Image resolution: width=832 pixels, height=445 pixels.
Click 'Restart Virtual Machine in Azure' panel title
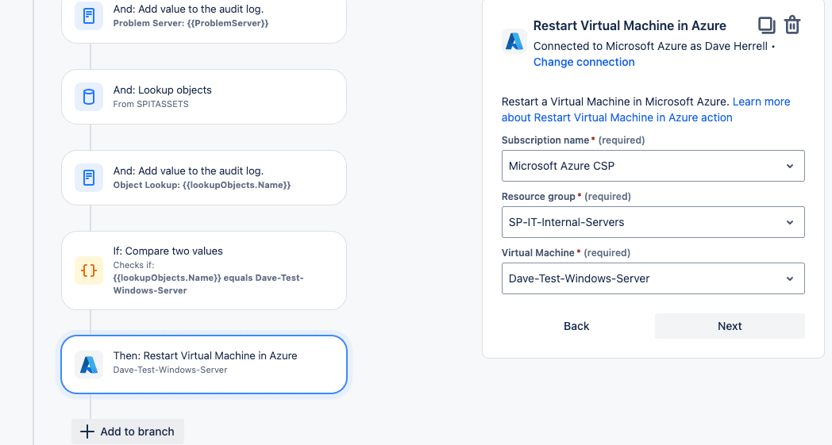tap(630, 25)
